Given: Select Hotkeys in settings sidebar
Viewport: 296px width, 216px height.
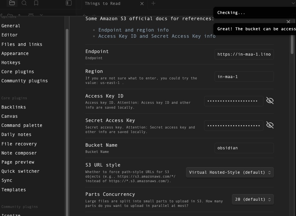Looking at the screenshot, I should (11, 62).
